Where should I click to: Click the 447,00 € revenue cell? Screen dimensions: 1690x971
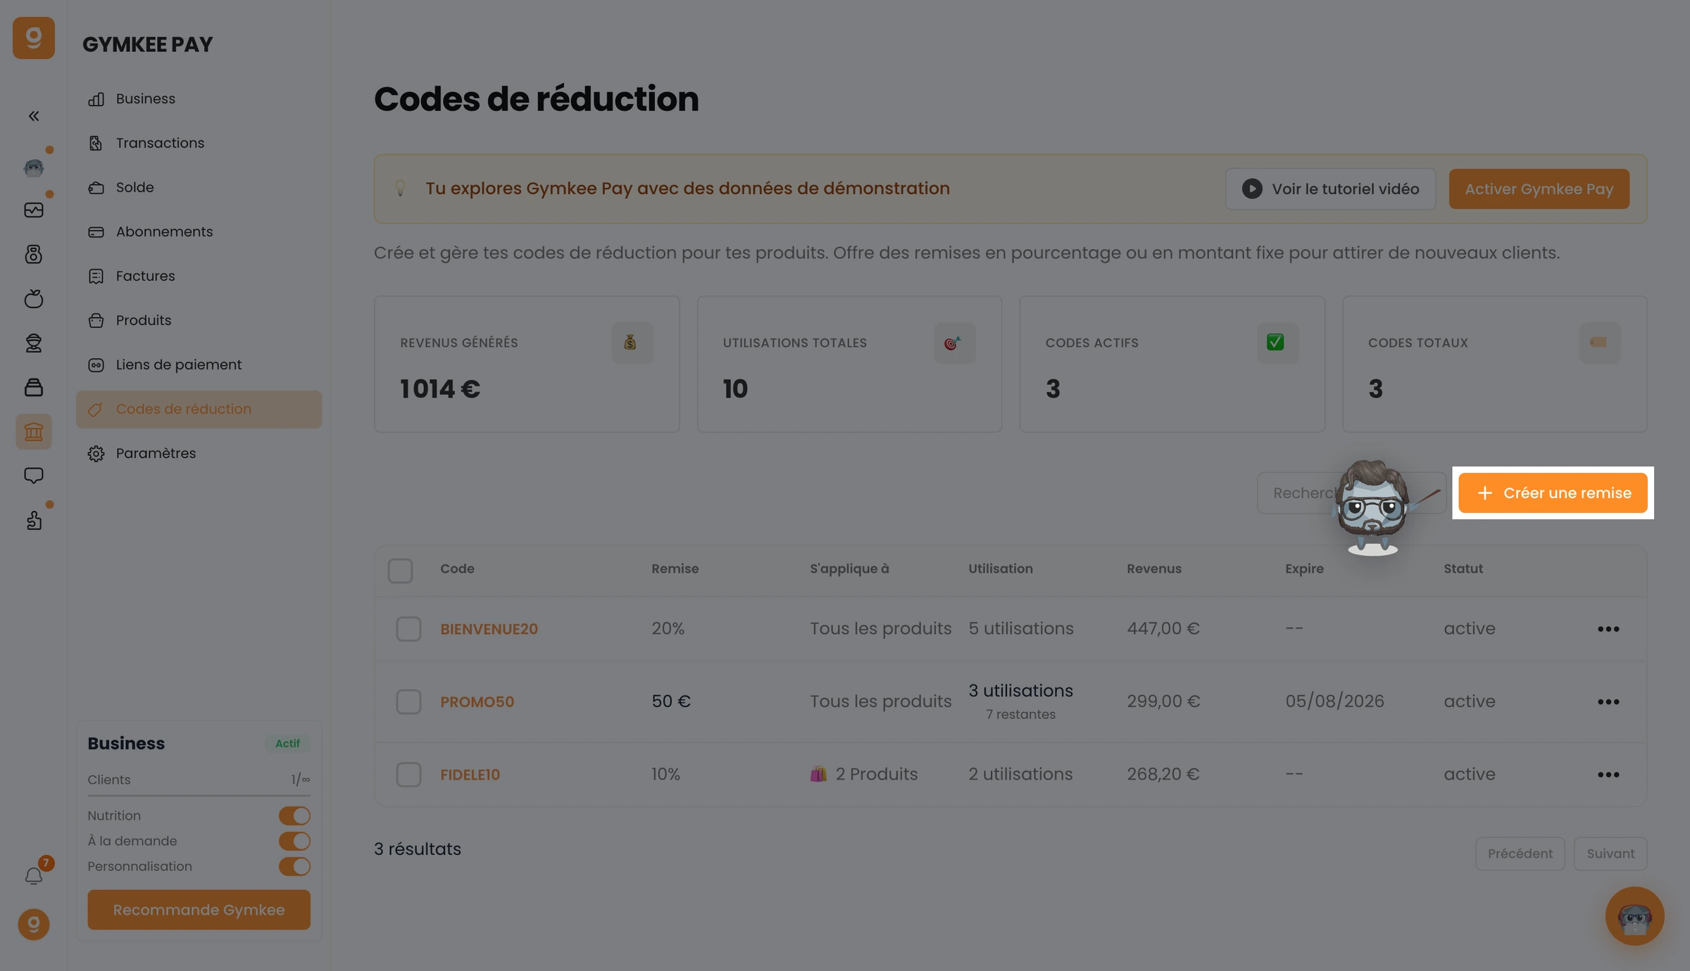pos(1163,628)
